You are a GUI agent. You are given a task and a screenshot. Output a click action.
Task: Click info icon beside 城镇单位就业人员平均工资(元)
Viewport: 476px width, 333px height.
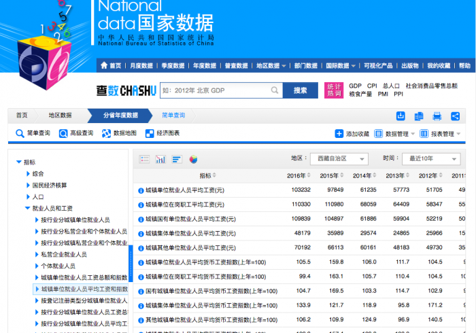pyautogui.click(x=141, y=190)
